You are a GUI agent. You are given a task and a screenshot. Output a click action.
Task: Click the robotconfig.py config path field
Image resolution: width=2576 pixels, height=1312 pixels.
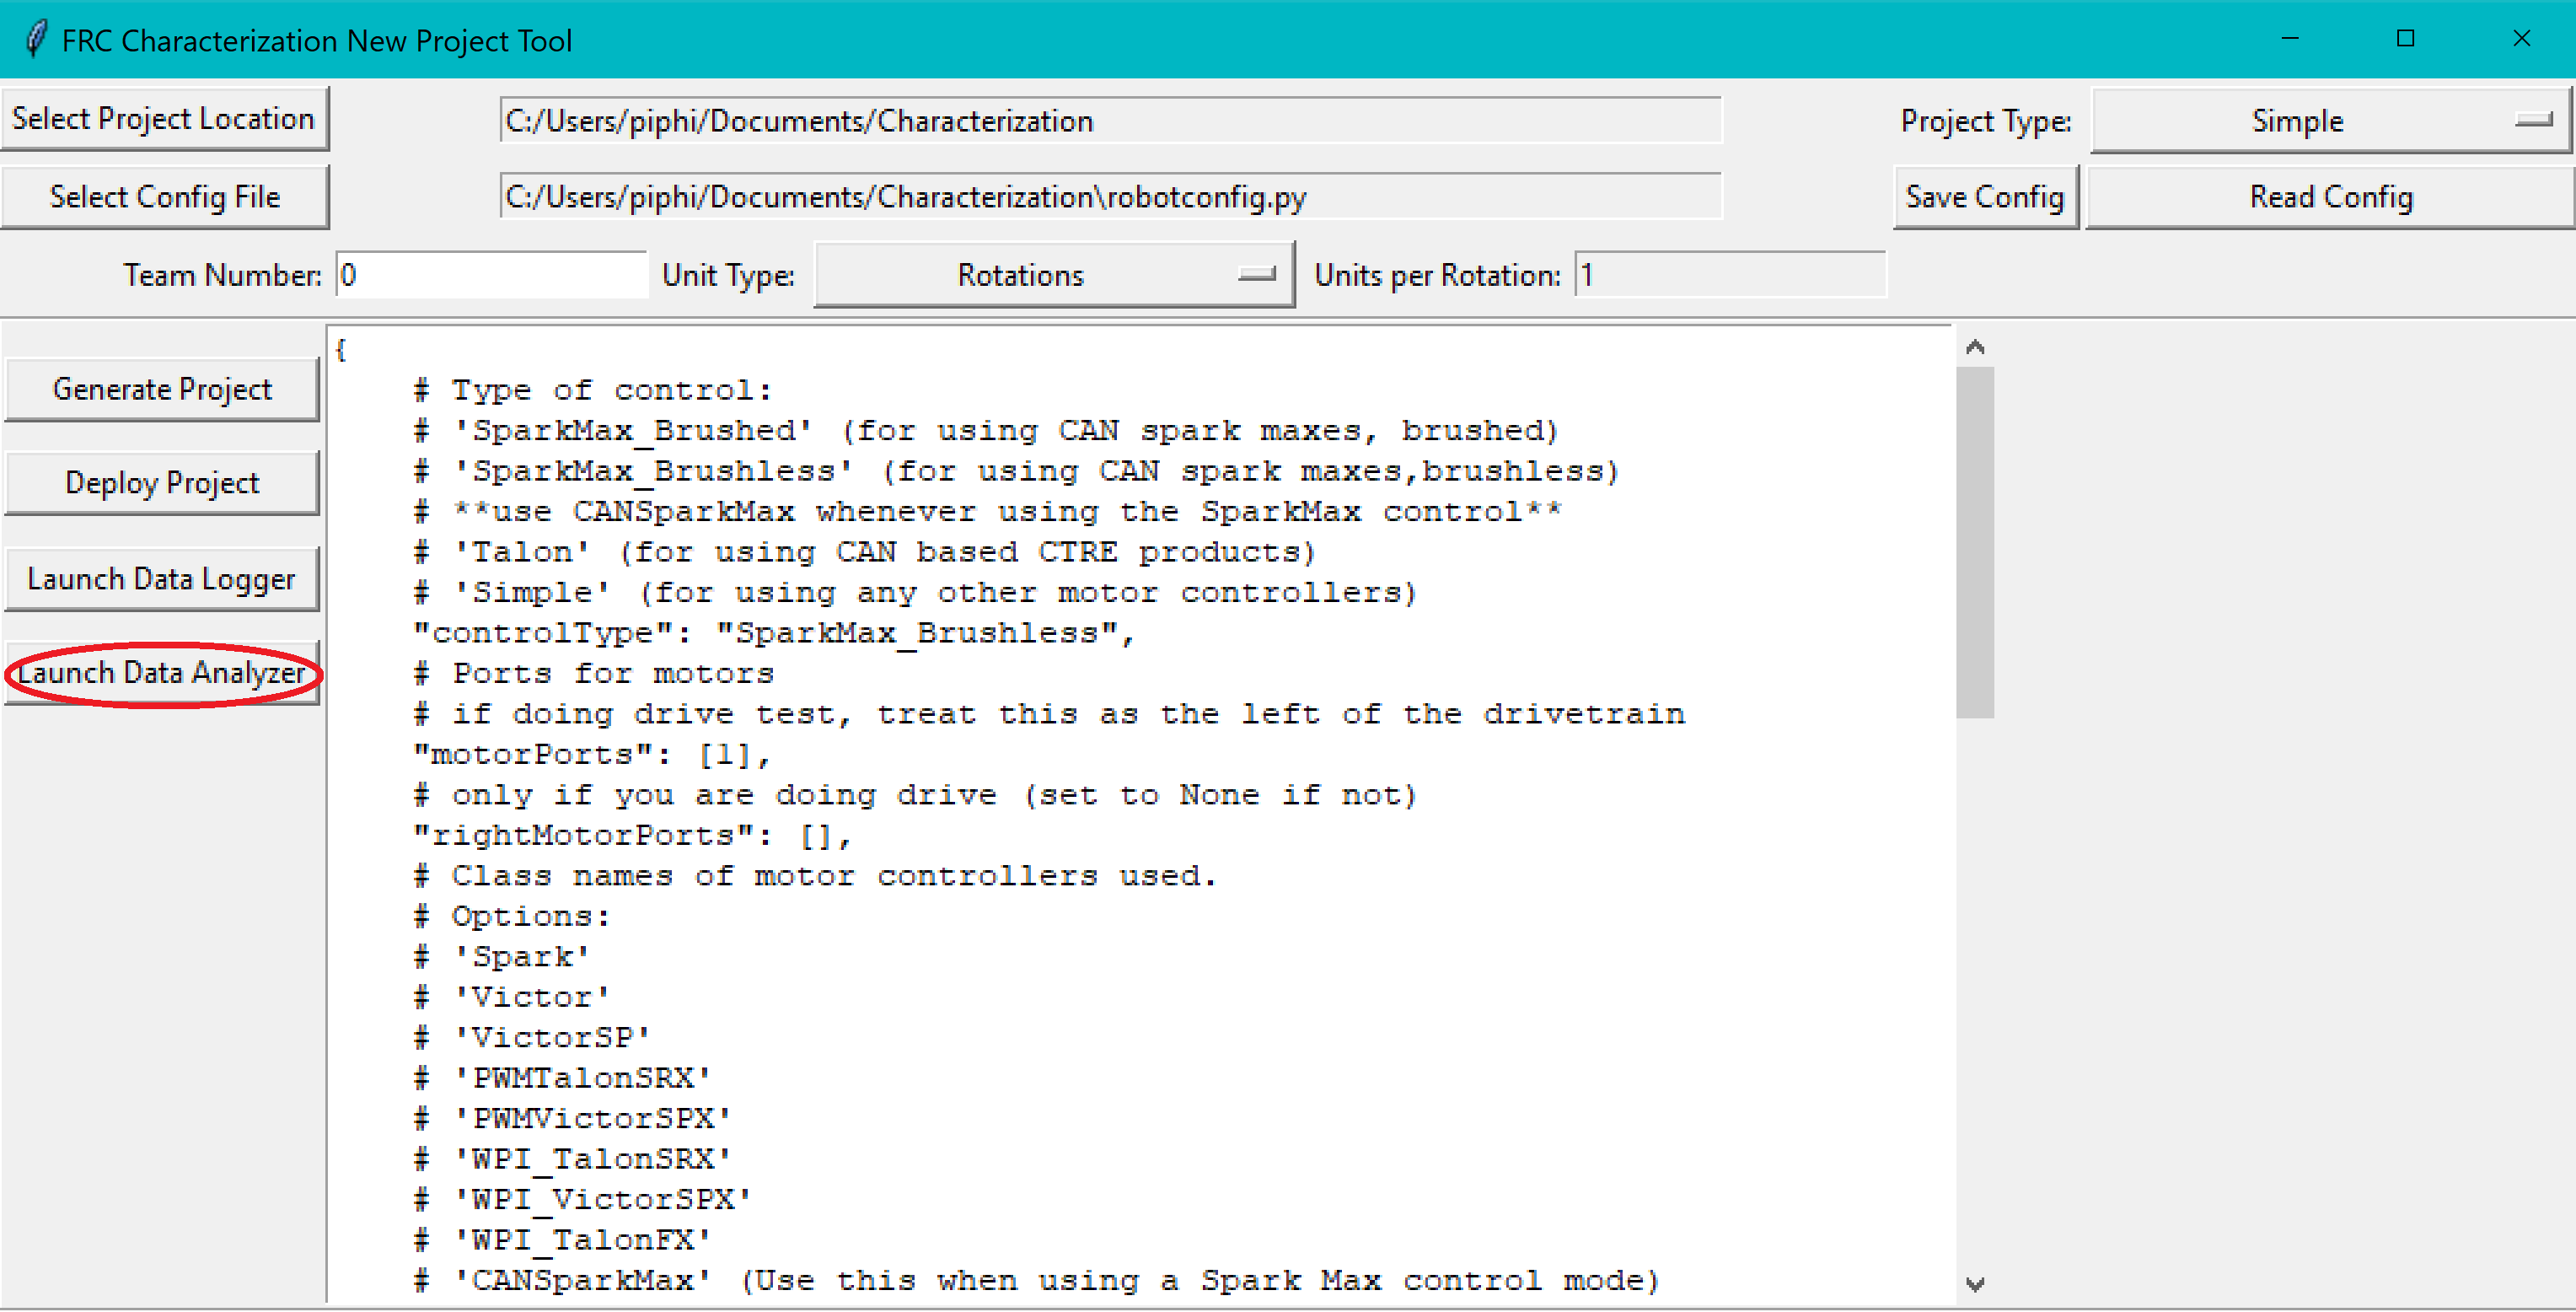click(1110, 197)
